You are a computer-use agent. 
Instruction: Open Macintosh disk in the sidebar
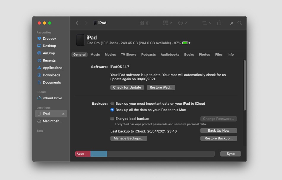51,121
